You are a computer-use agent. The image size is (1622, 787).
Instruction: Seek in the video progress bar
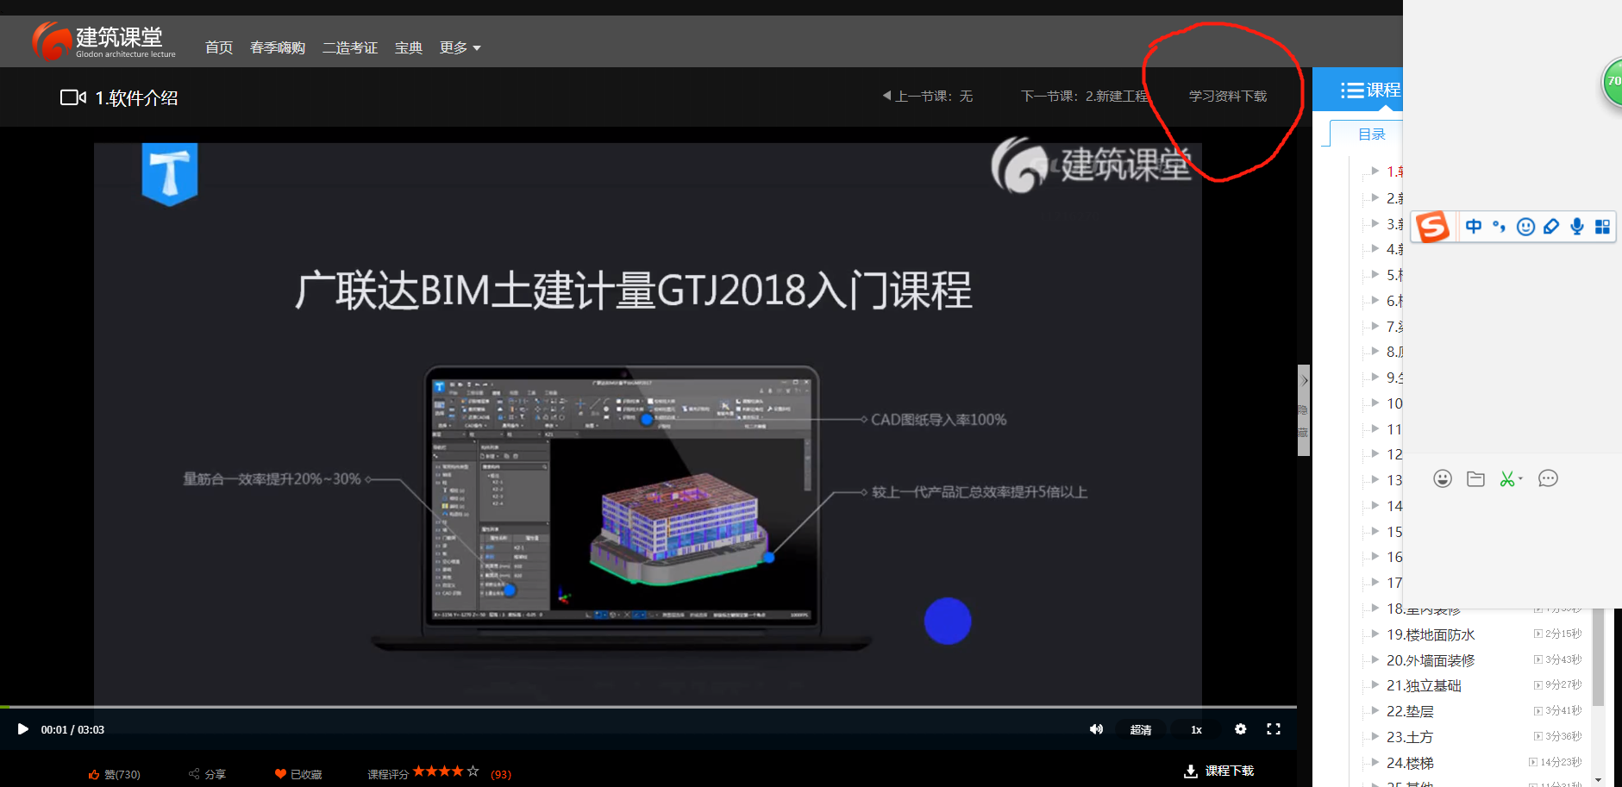(x=648, y=707)
